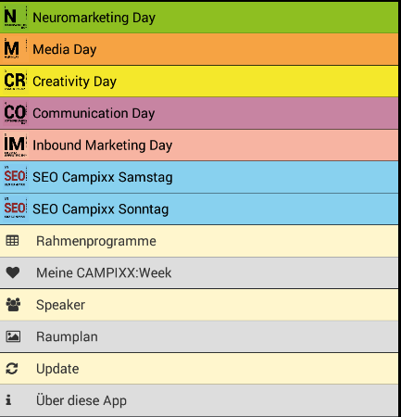Screen dimensions: 401x417
Task: Tap the info icon for app details
Action: (8, 400)
